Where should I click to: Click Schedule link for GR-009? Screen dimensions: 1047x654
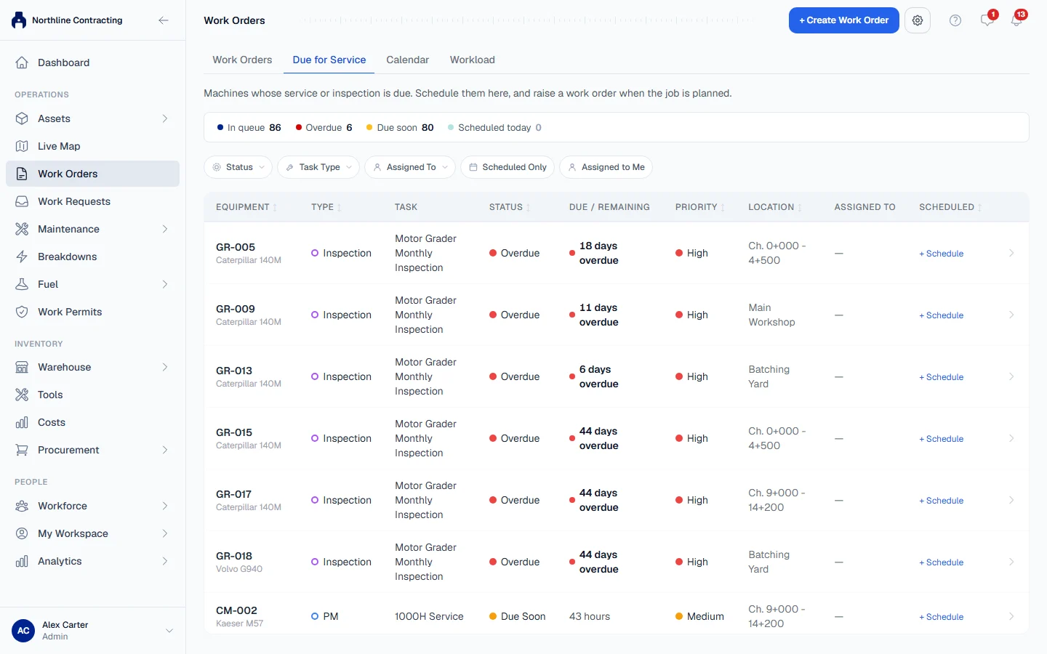942,315
